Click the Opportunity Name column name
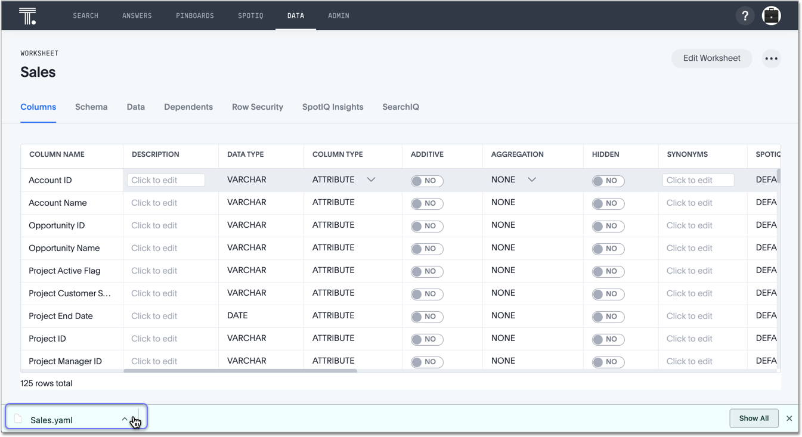The width and height of the screenshot is (802, 437). [x=64, y=248]
